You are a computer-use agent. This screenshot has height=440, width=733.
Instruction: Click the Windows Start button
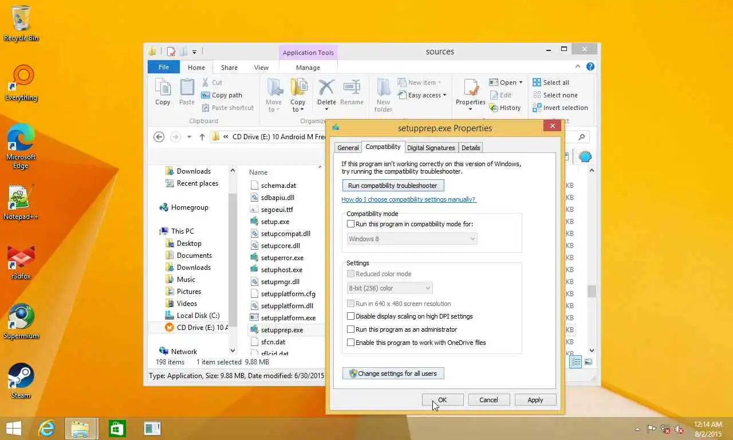pos(13,428)
